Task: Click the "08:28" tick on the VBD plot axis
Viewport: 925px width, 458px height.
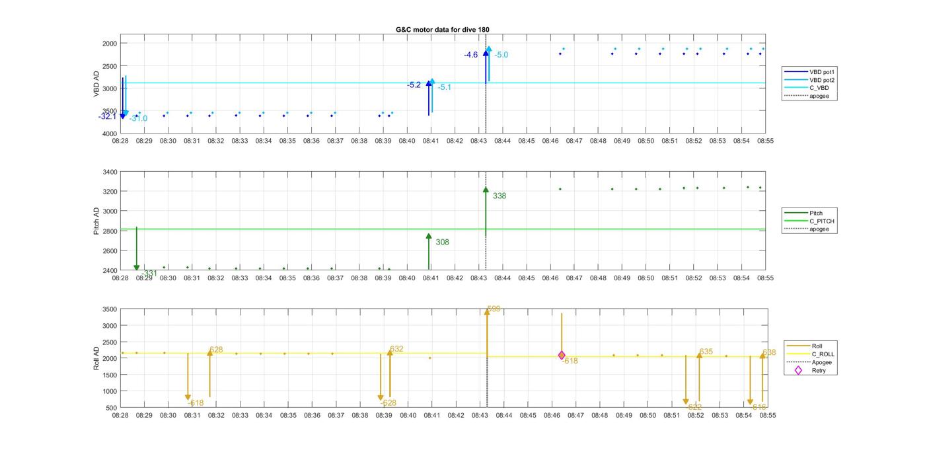Action: pyautogui.click(x=120, y=141)
